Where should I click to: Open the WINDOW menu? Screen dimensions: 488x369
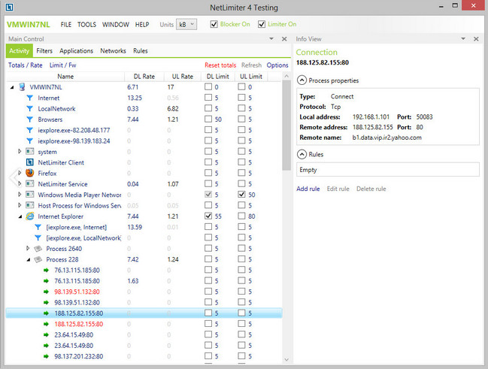tap(116, 24)
